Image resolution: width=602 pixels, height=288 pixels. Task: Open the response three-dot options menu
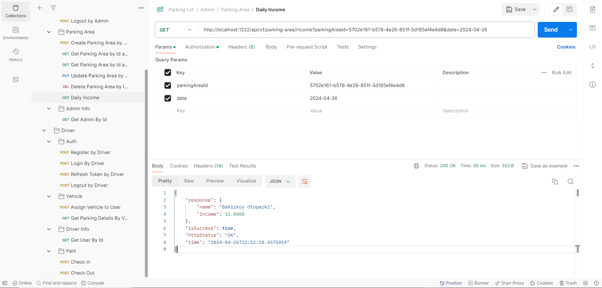(576, 166)
